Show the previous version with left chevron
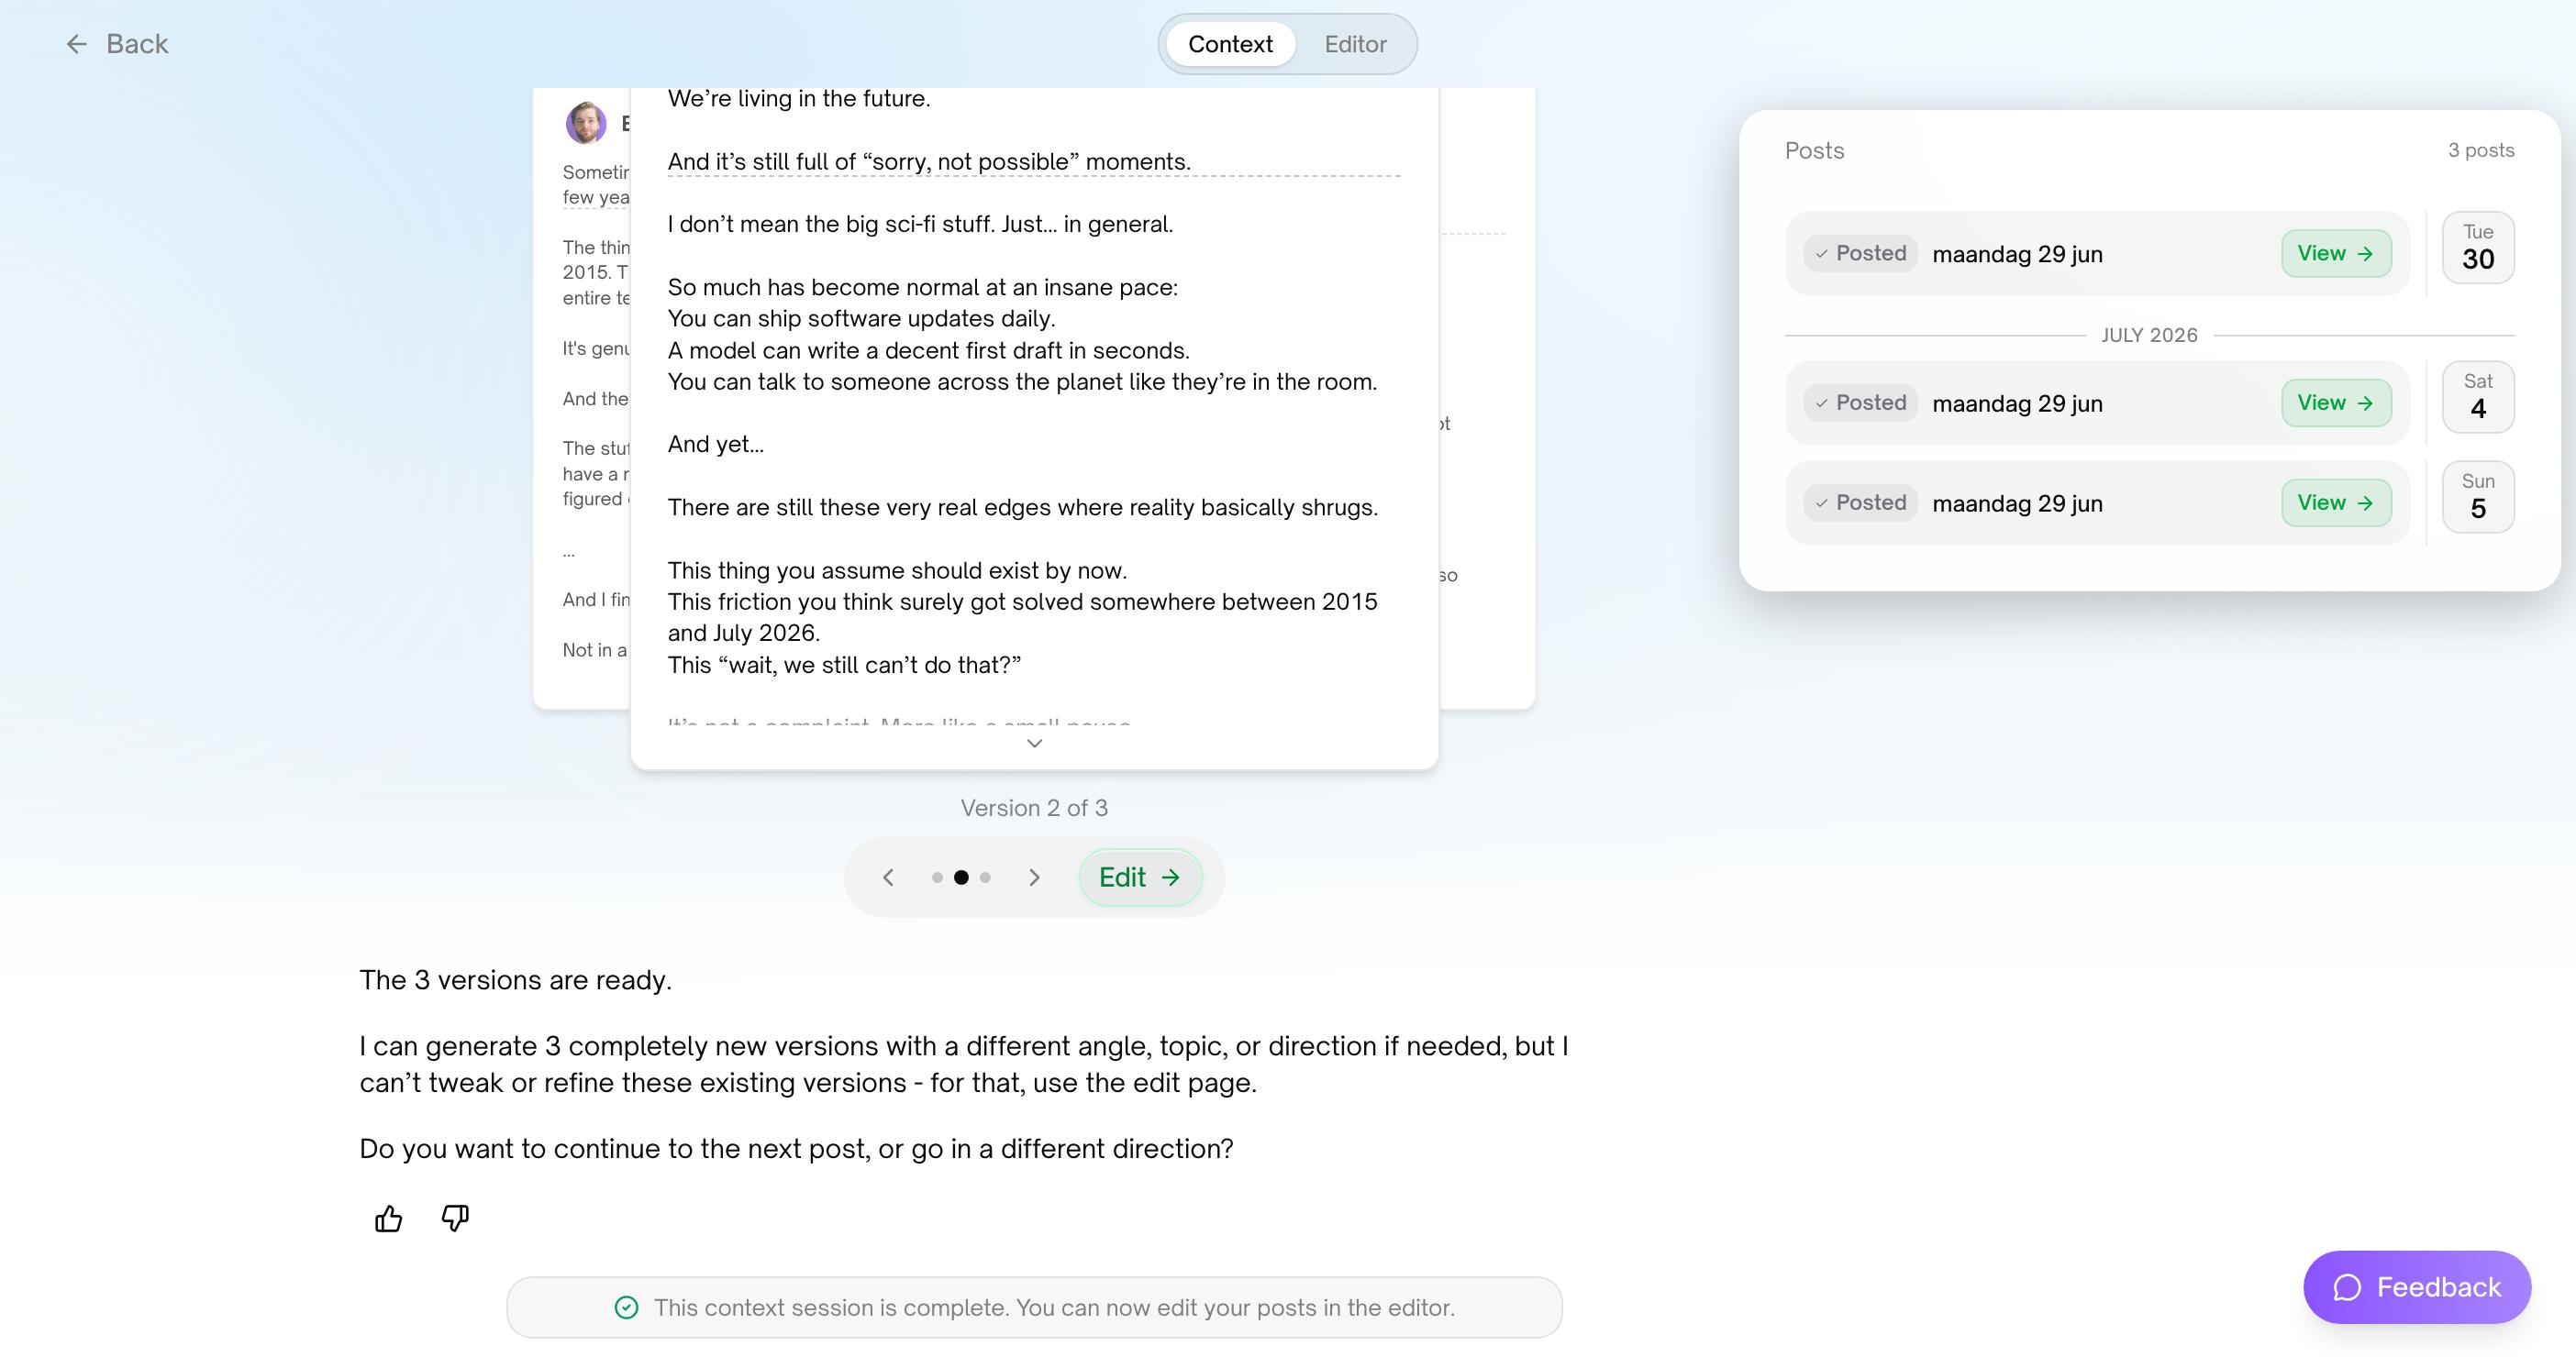Viewport: 2576px width, 1368px height. point(888,877)
